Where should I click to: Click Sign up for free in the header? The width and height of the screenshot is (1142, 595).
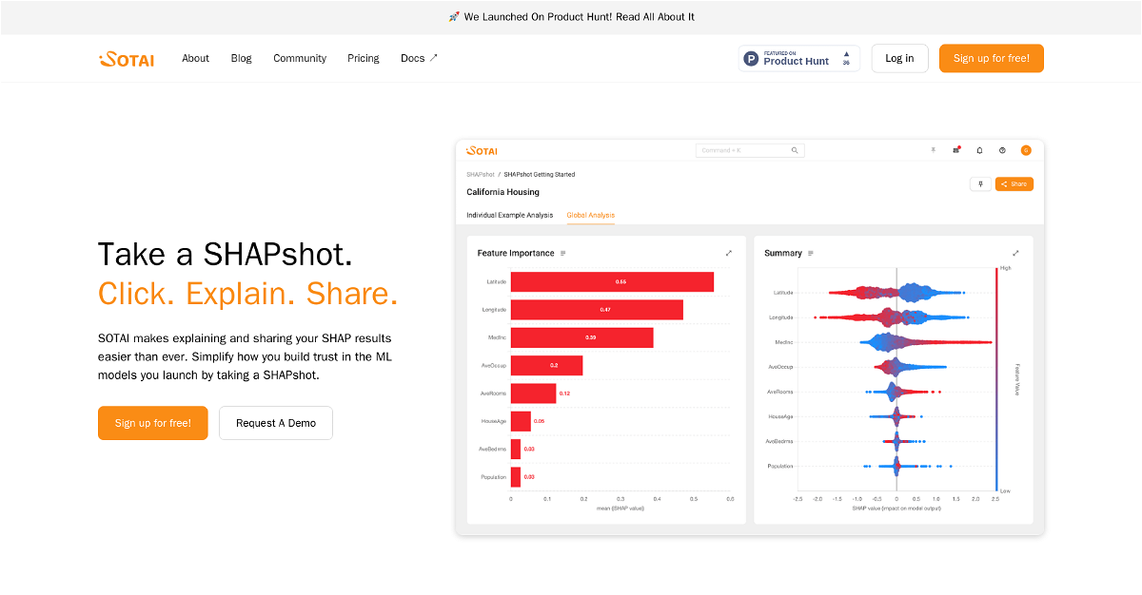pos(992,58)
